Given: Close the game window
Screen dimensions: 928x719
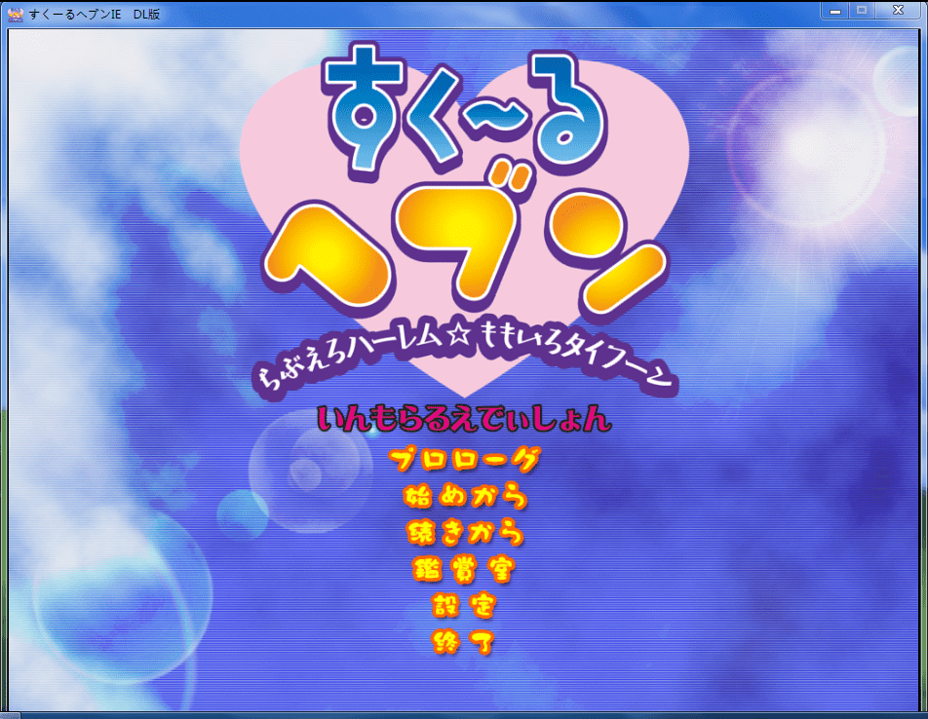Looking at the screenshot, I should click(897, 10).
